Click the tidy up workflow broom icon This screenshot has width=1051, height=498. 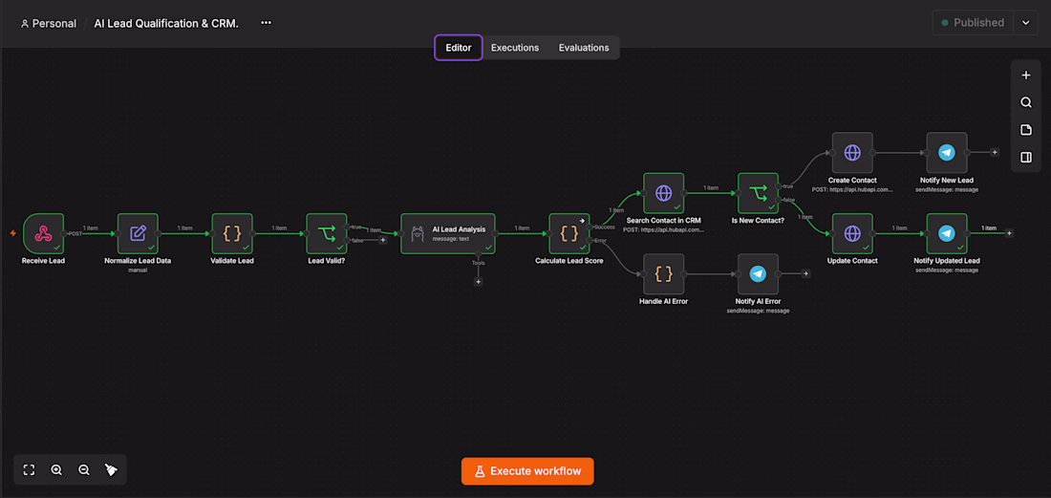point(111,470)
